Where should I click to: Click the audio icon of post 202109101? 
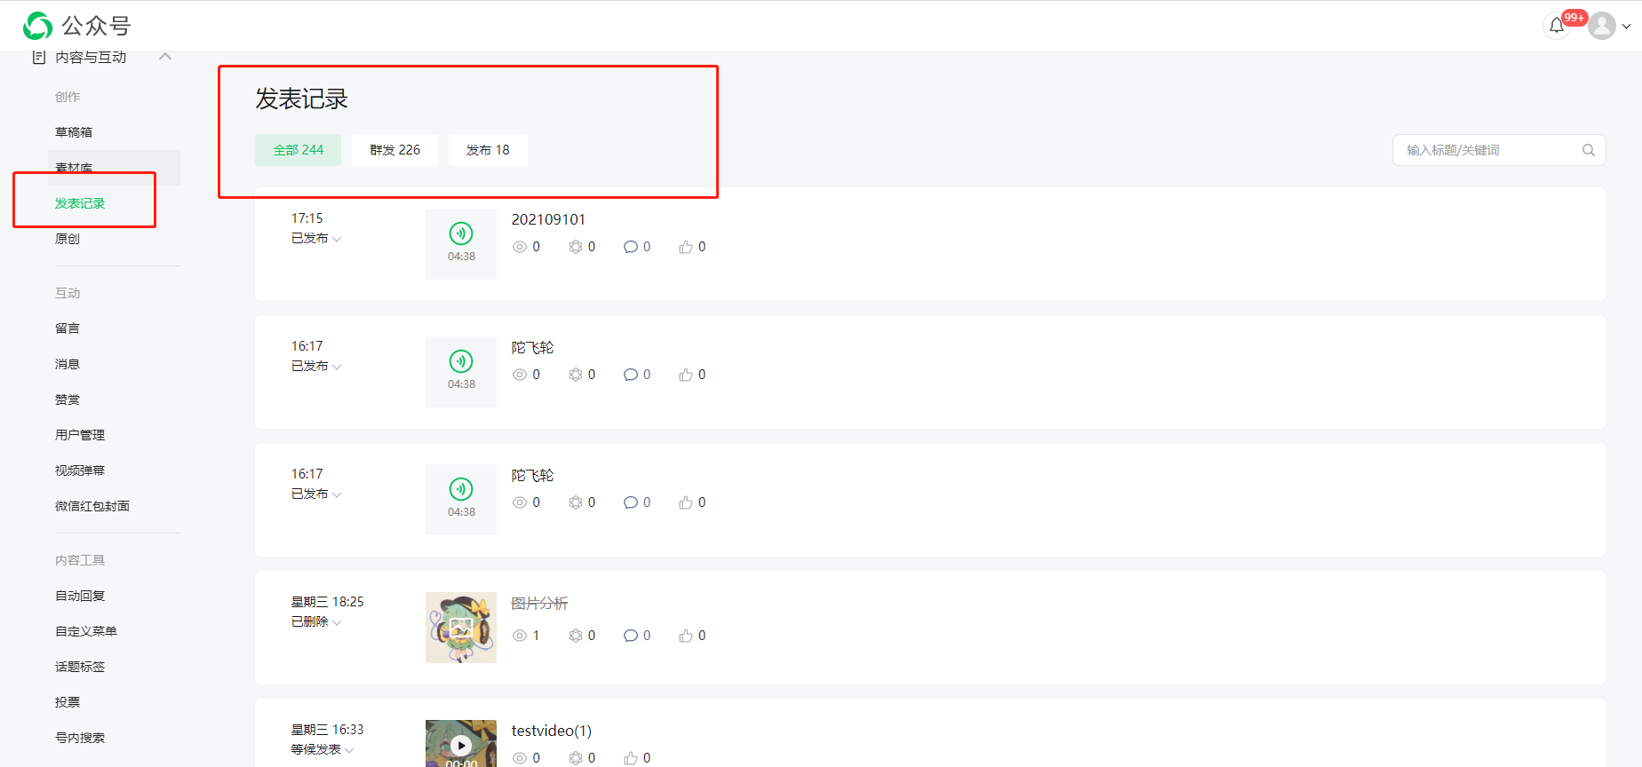pyautogui.click(x=461, y=233)
